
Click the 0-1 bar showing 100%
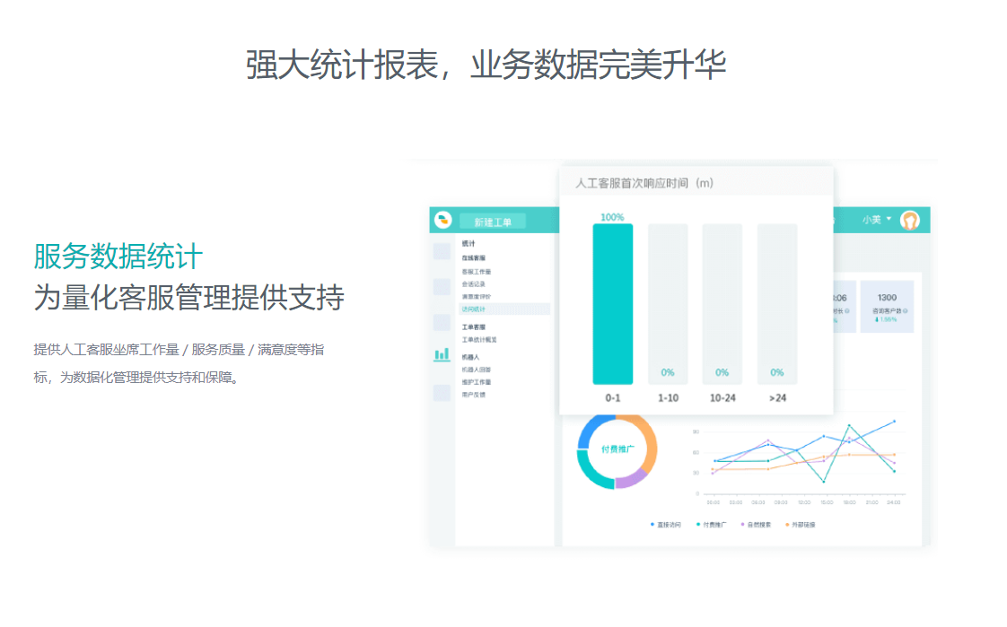613,303
